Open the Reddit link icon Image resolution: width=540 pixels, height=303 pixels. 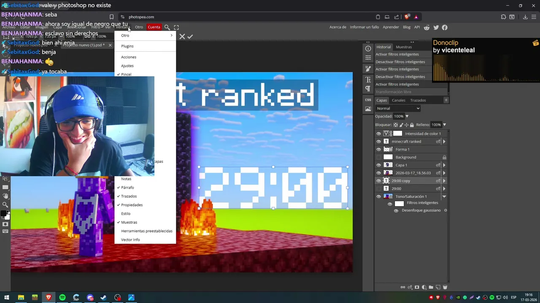point(427,27)
